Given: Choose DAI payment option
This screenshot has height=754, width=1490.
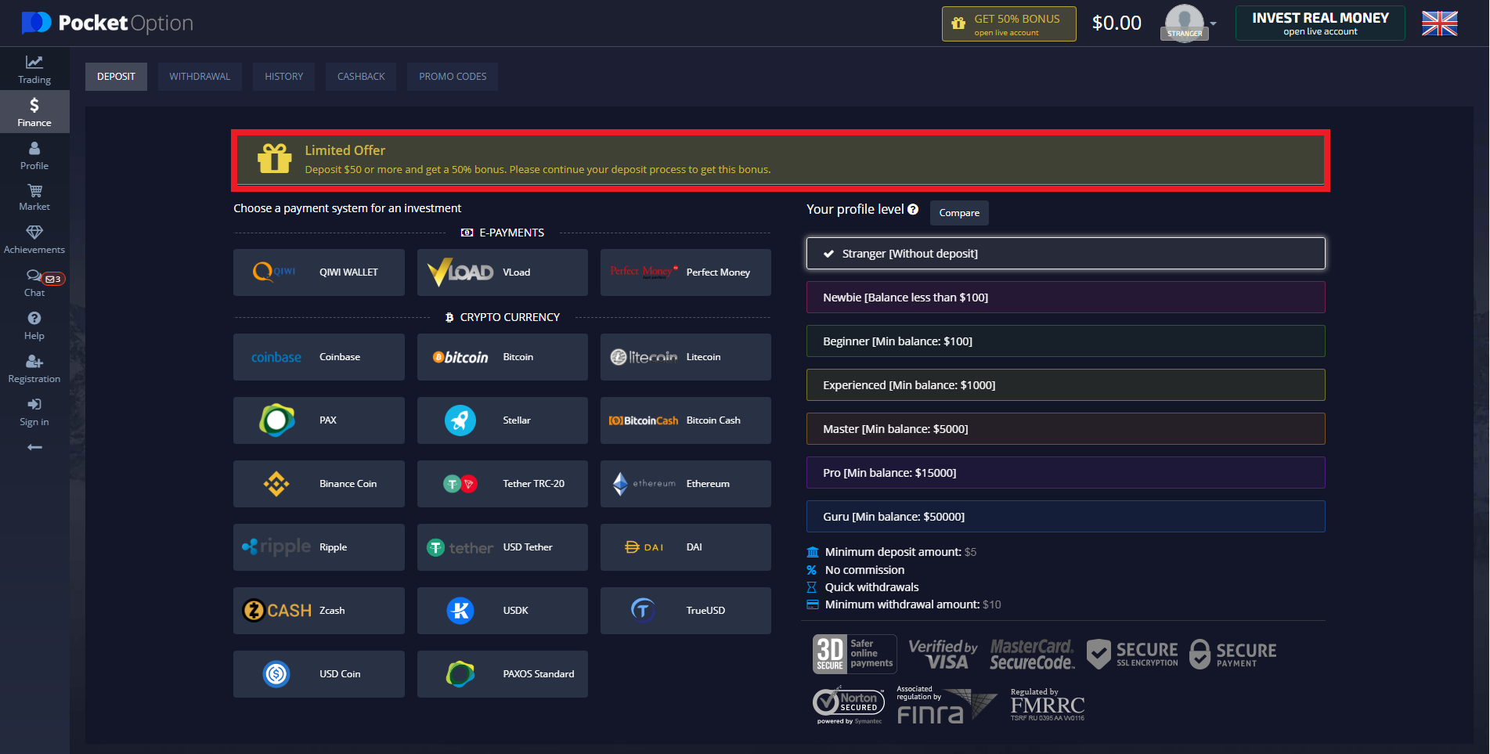Looking at the screenshot, I should click(686, 547).
